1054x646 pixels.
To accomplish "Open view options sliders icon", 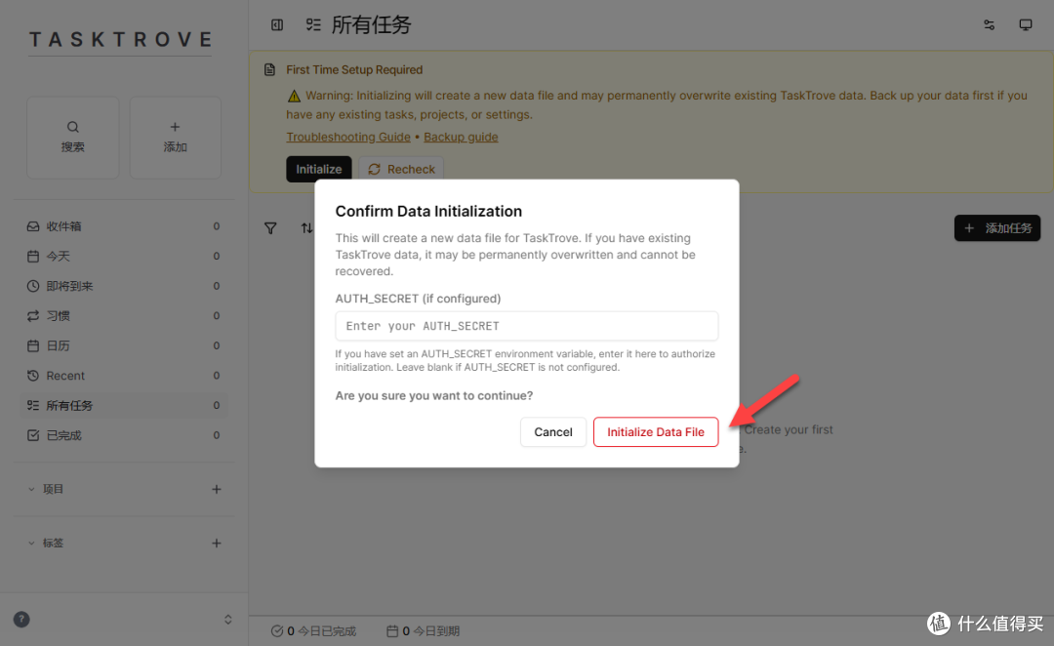I will [x=989, y=24].
